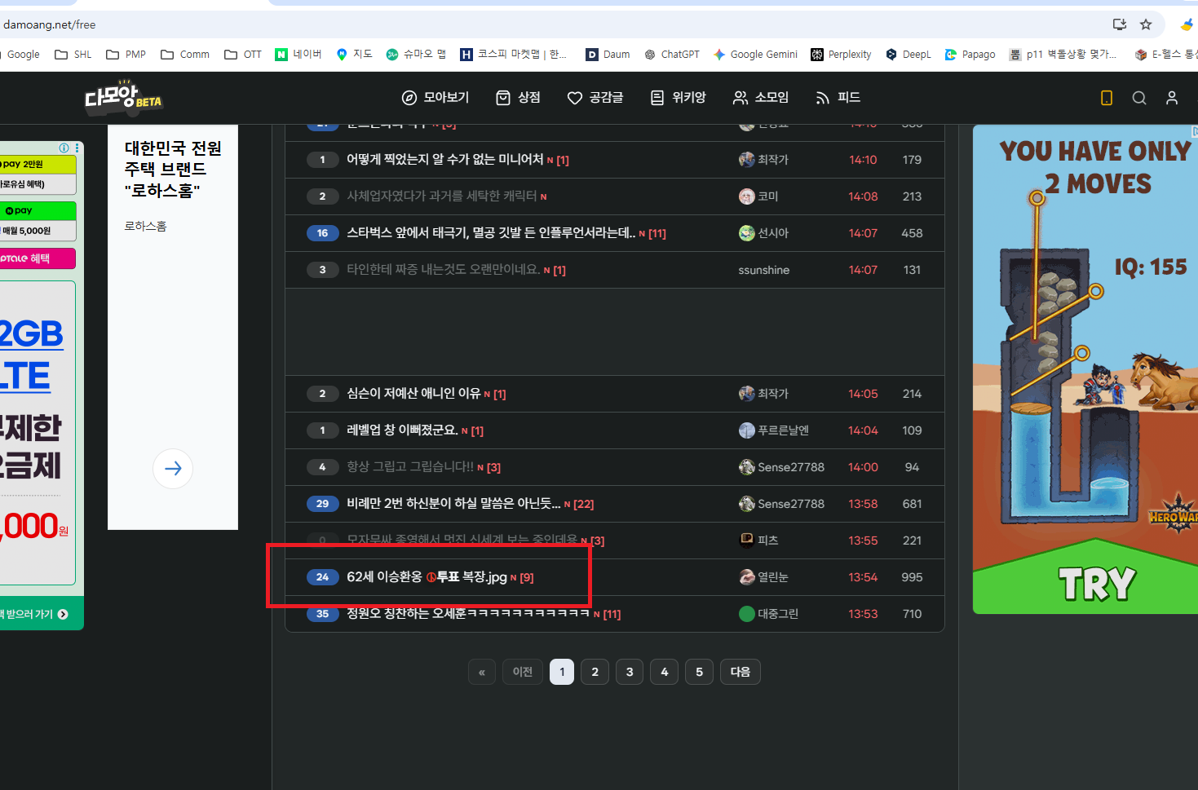
Task: Click the 대한민국 전원주택 브랜드 ad headline
Action: pos(173,170)
